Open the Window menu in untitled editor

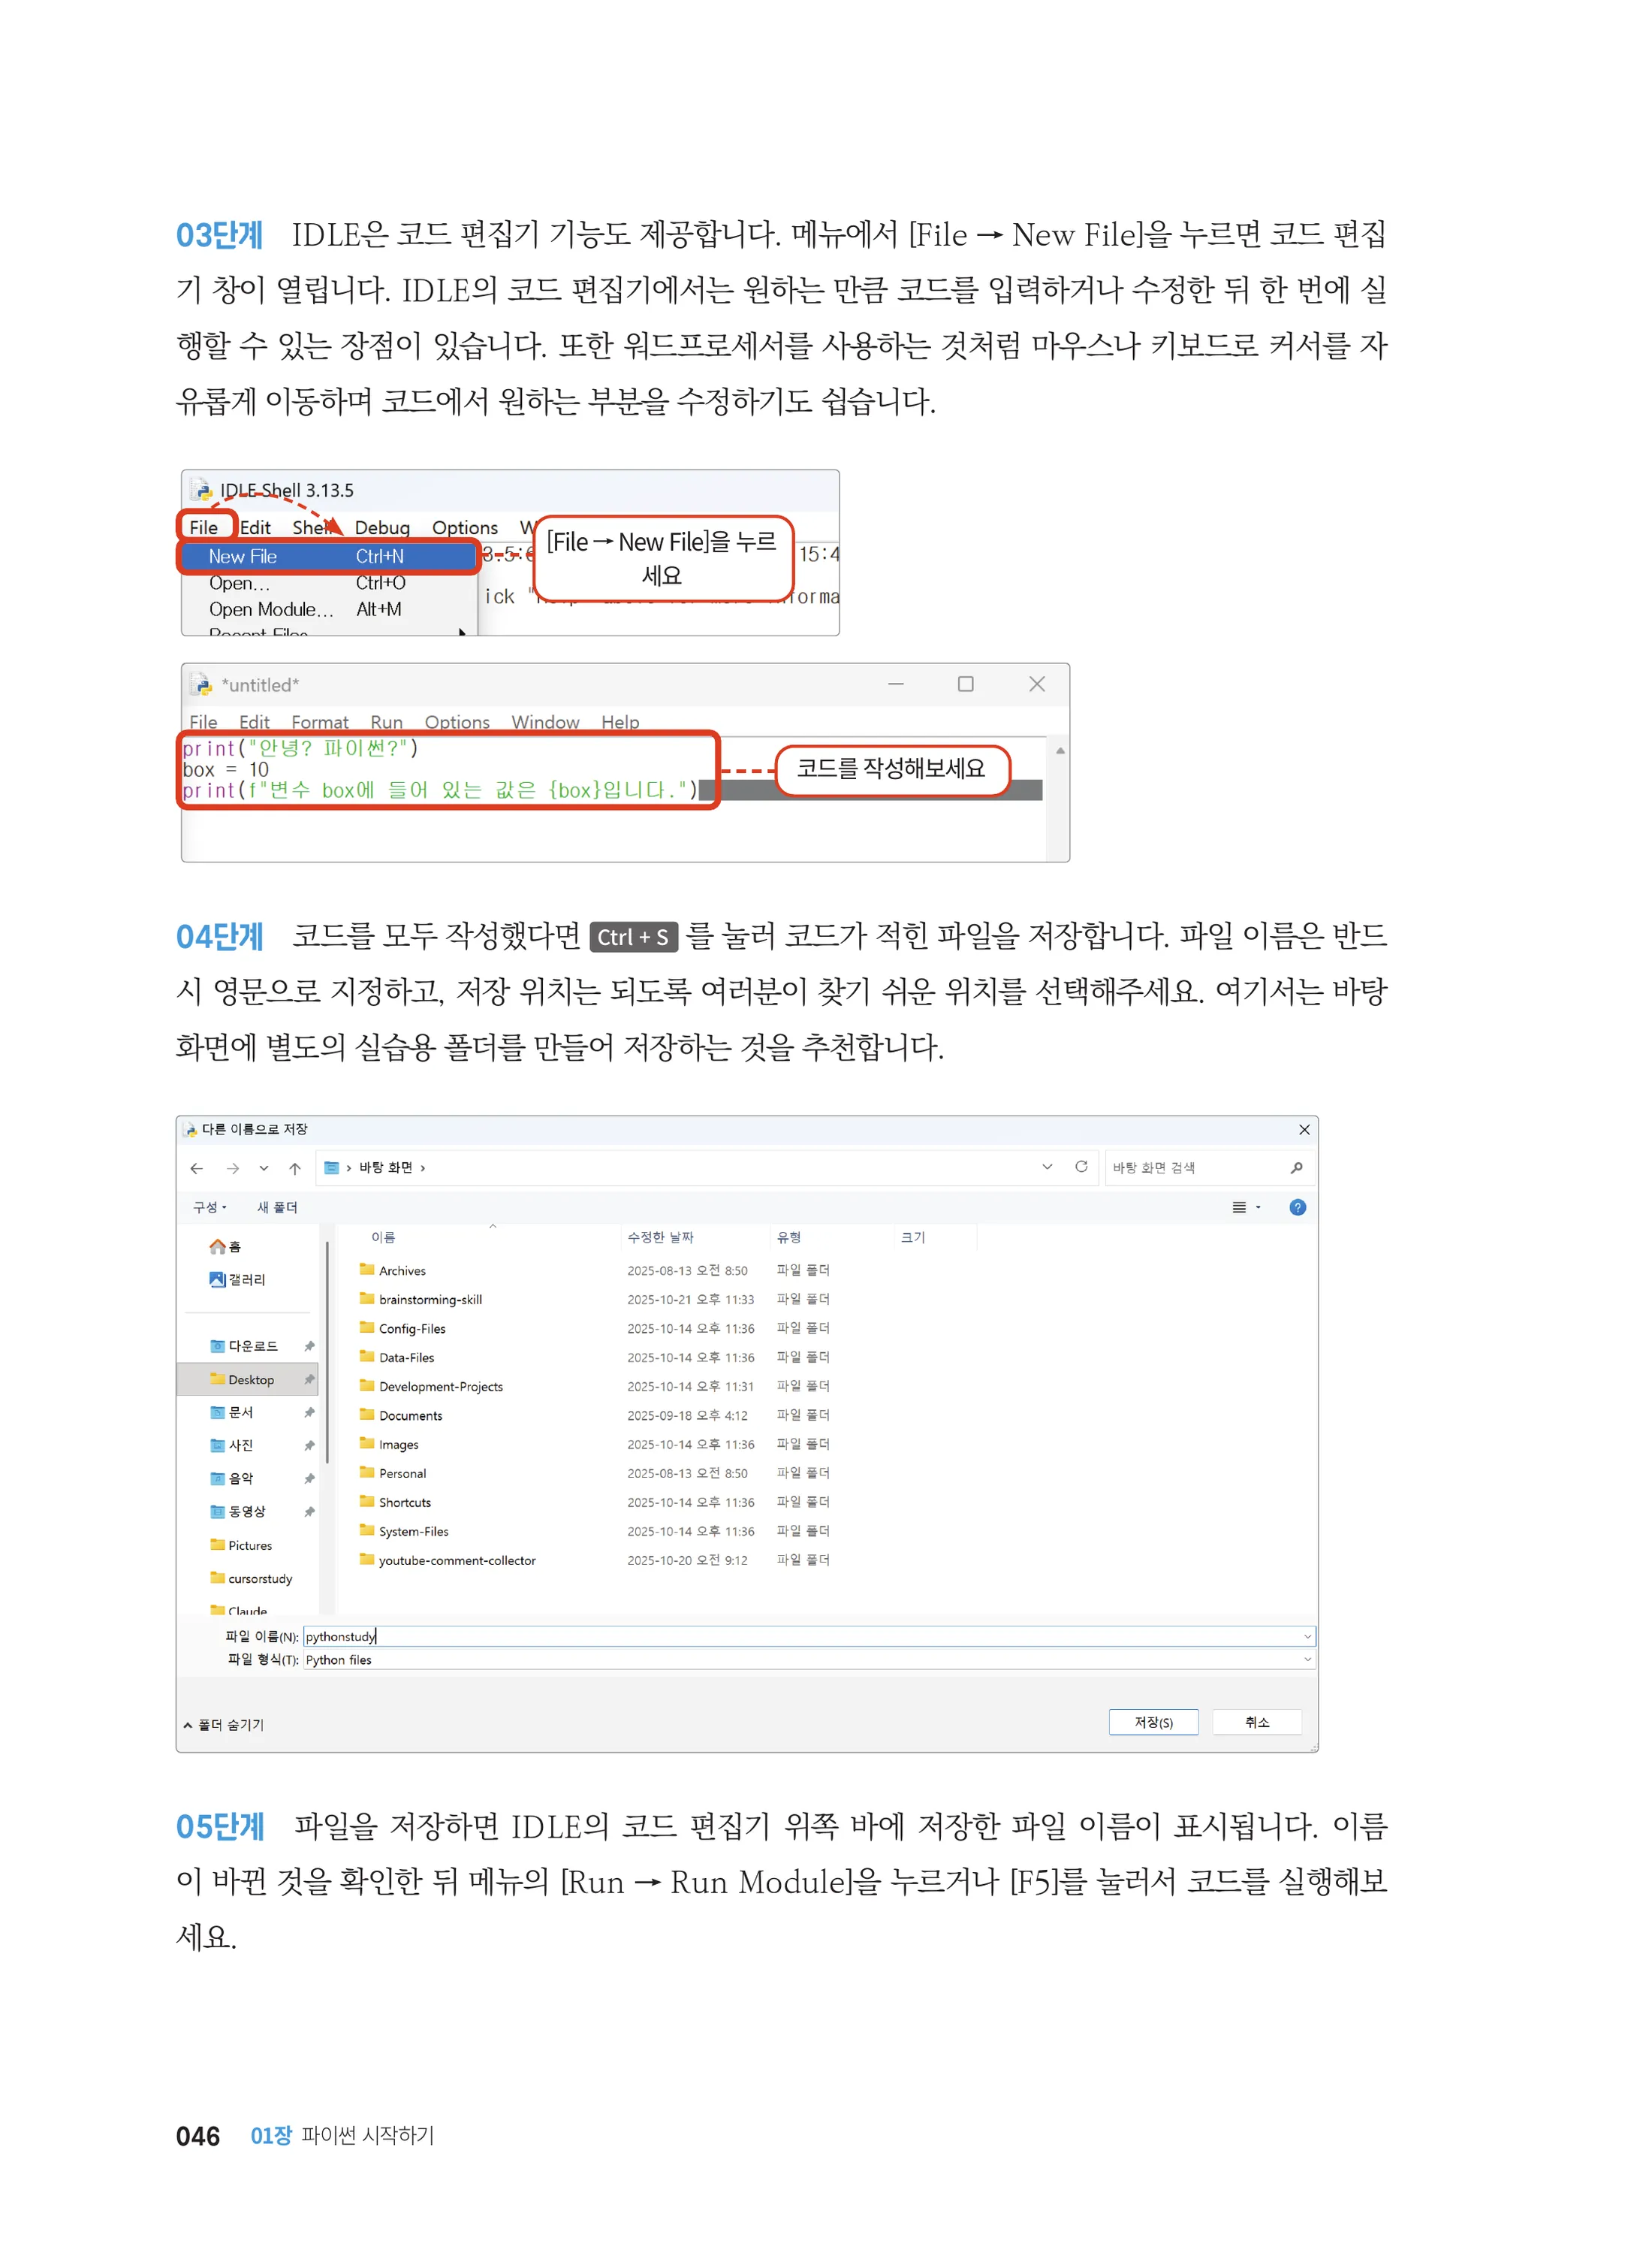click(x=545, y=722)
